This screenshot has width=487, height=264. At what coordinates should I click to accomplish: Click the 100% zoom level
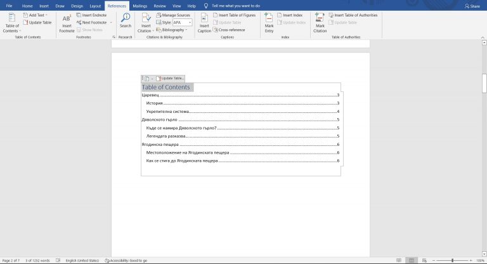480,261
